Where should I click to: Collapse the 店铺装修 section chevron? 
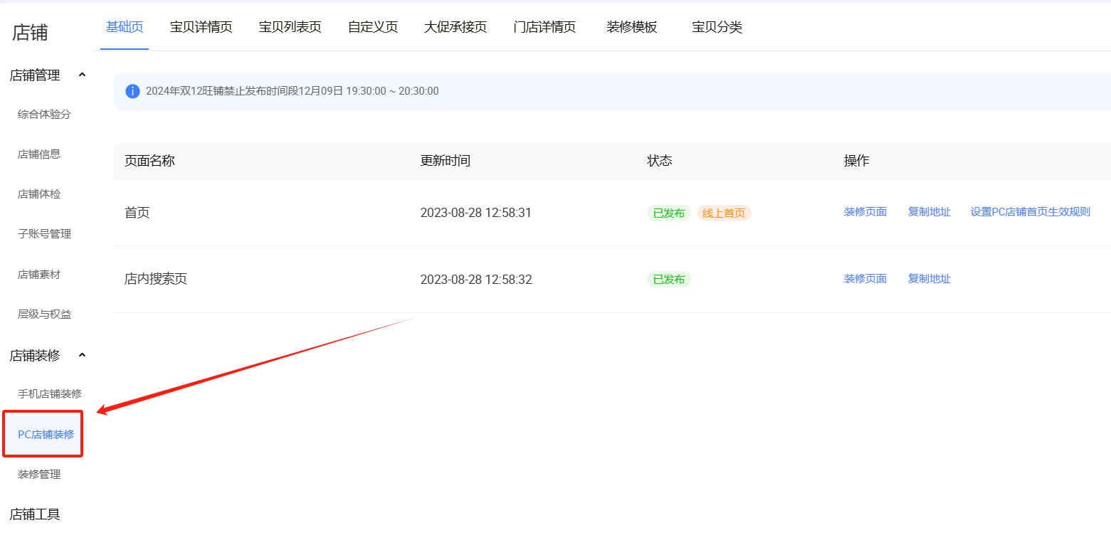82,355
